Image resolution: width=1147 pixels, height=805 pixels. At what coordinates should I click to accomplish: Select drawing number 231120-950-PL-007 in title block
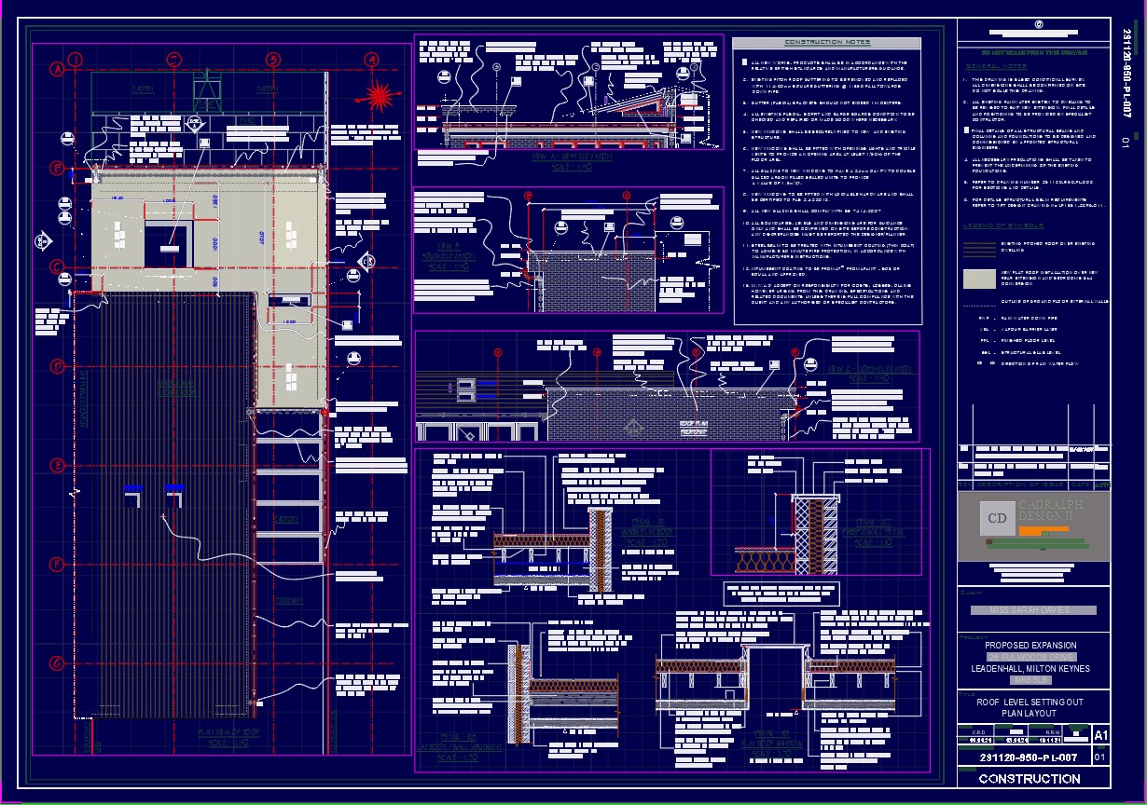click(x=1029, y=757)
